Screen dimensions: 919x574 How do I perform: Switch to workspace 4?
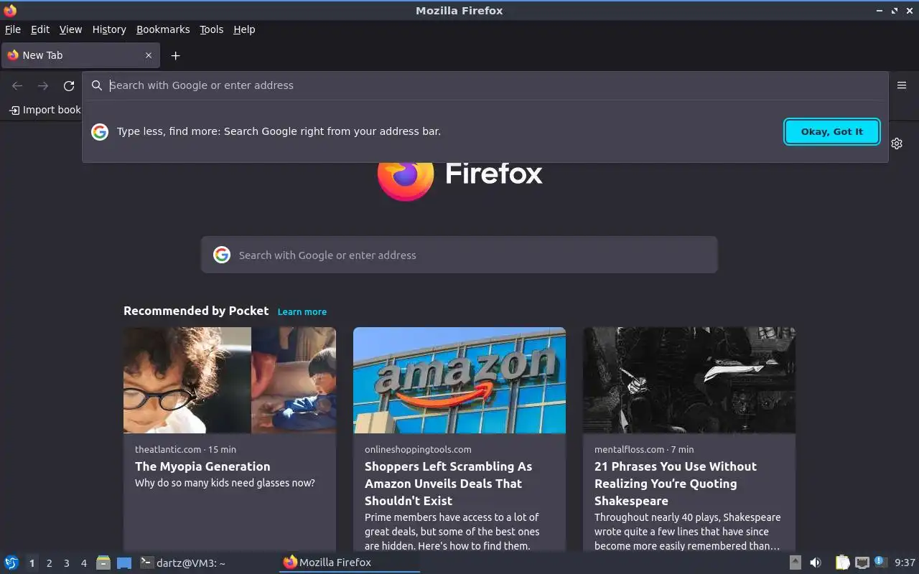(x=84, y=563)
